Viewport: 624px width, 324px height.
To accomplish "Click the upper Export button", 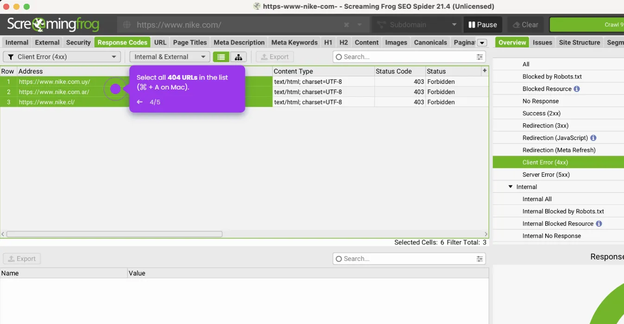I will point(275,57).
